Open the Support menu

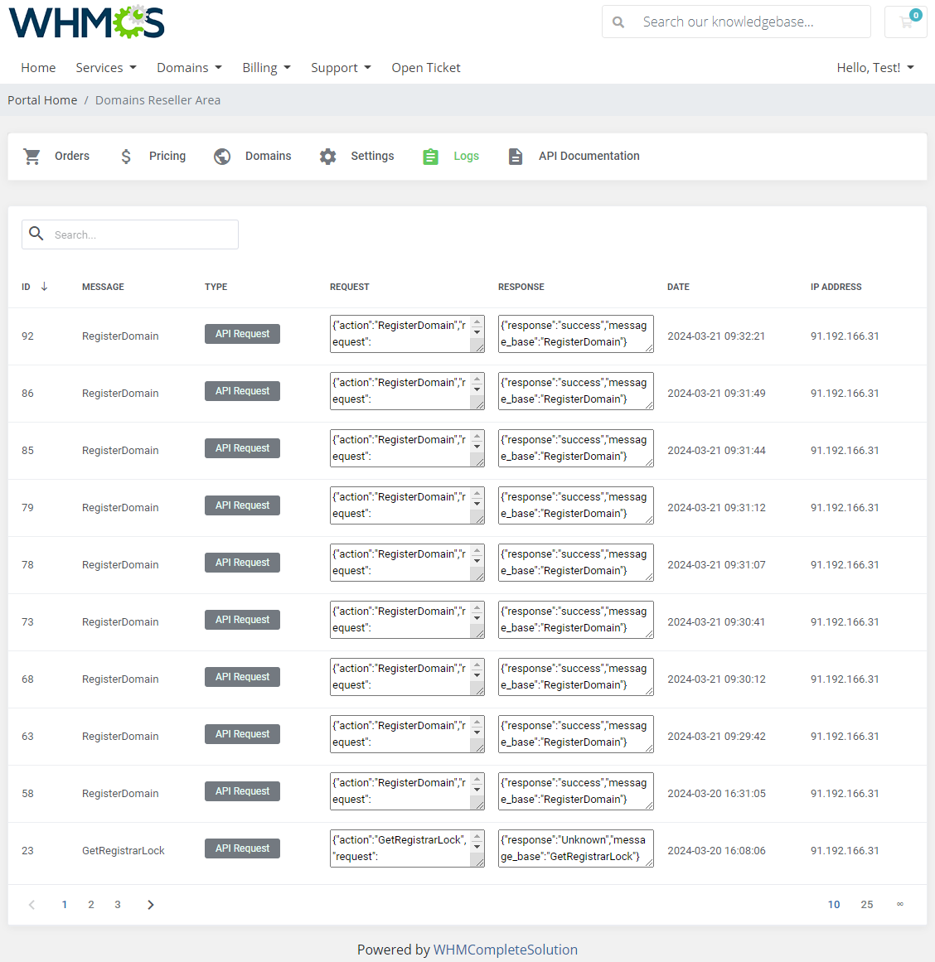341,67
